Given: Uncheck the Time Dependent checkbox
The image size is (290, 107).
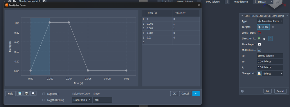Looking at the screenshot, I should point(259,44).
